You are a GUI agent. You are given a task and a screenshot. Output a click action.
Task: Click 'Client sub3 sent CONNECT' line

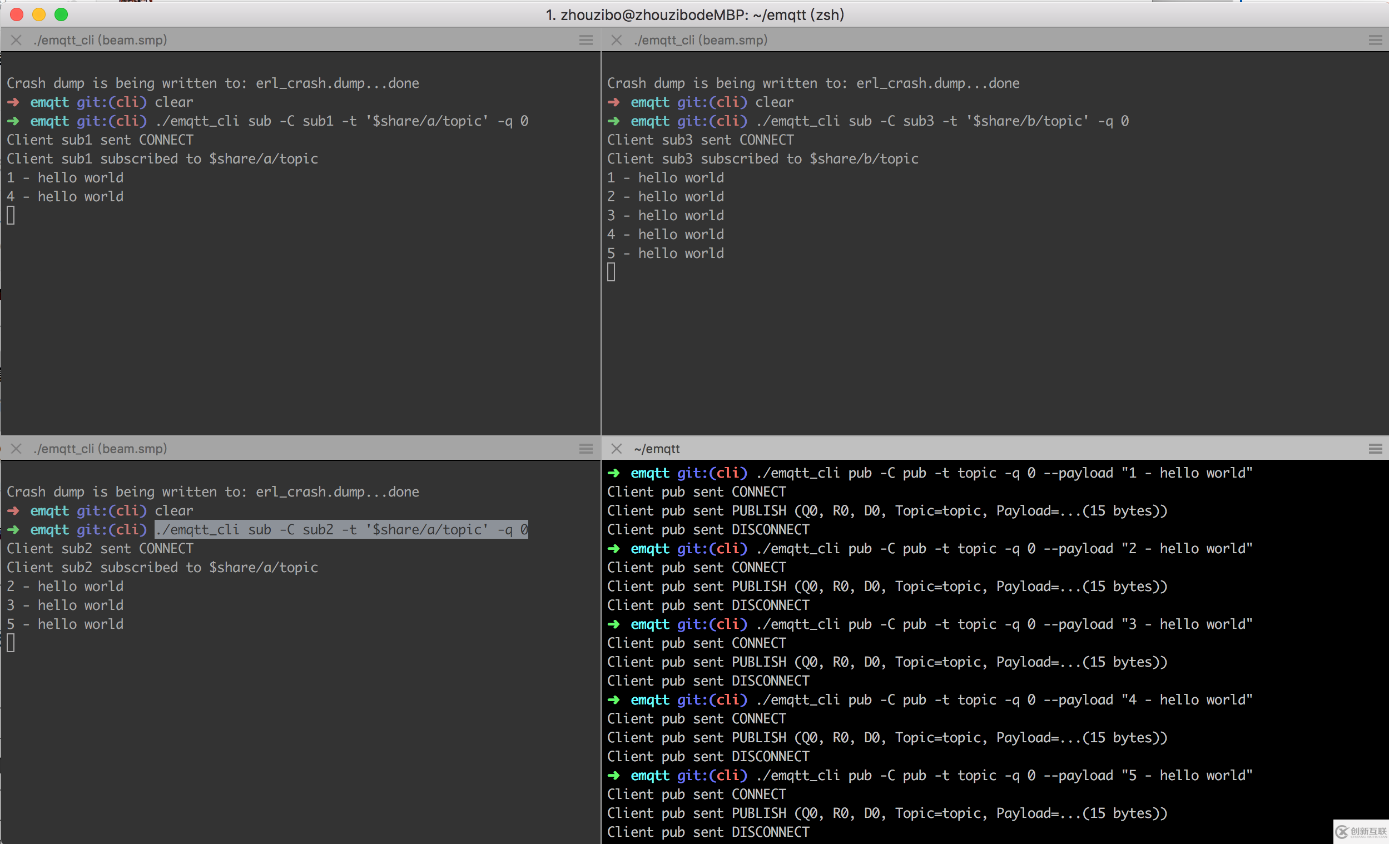tap(700, 140)
